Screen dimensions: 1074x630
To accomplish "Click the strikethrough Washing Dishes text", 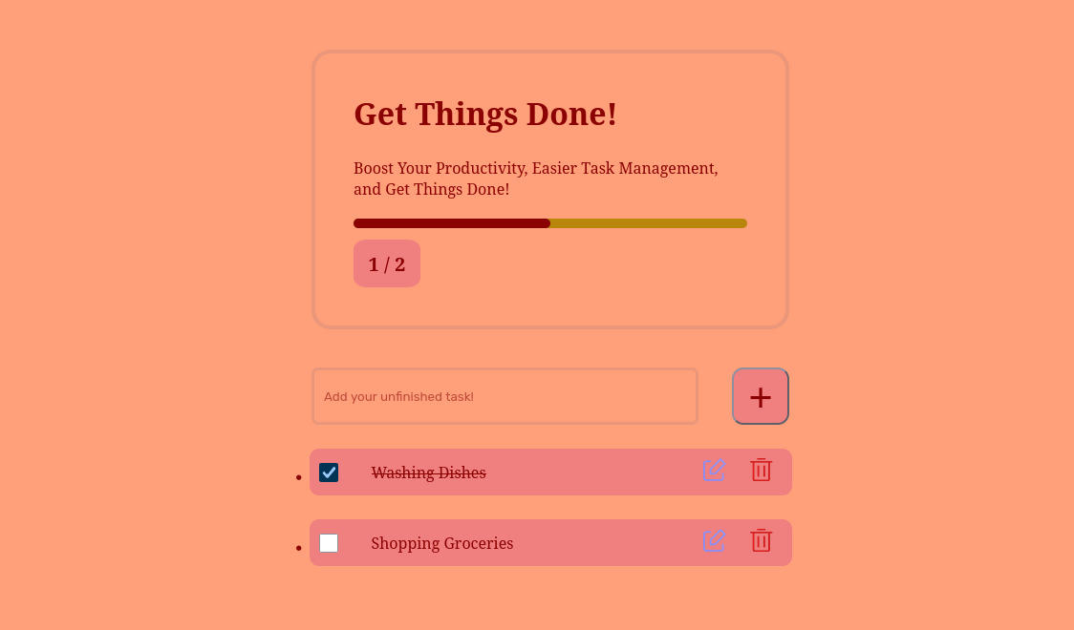I will pos(428,472).
